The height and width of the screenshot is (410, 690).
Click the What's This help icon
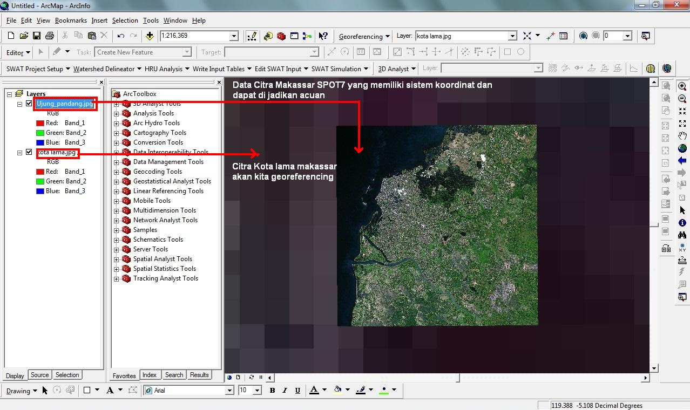(x=323, y=36)
